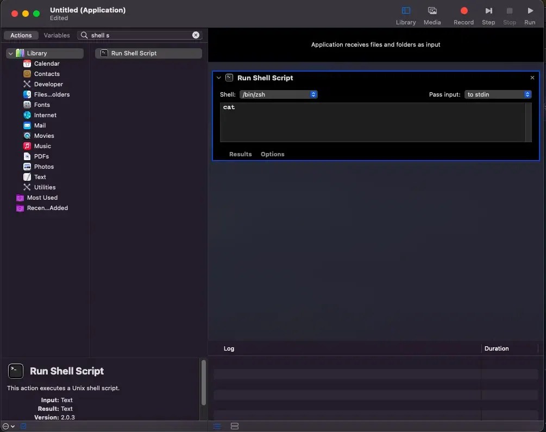Select the Music category
Screen dimensions: 546x432
[42, 146]
